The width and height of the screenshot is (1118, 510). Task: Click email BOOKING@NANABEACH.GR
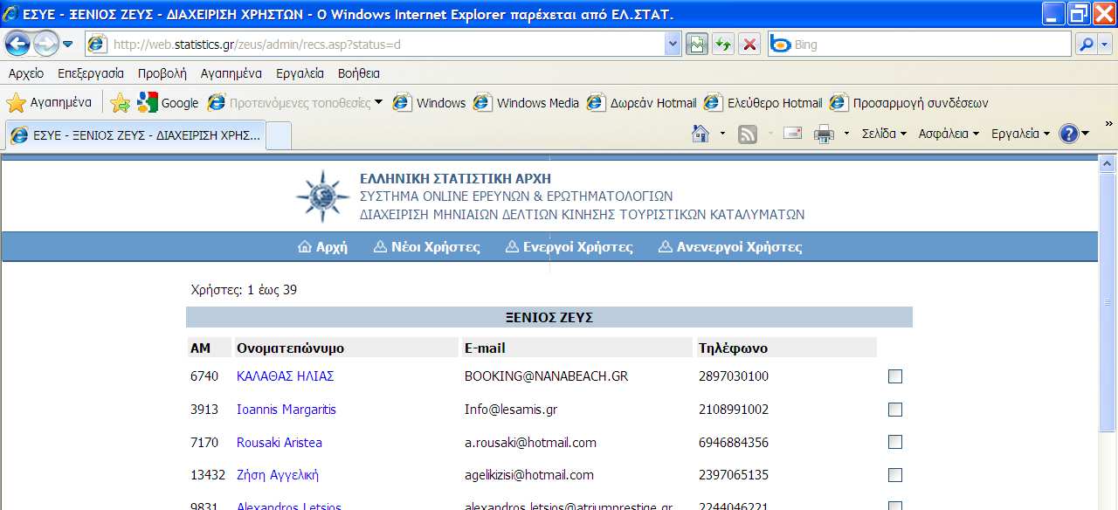[x=546, y=376]
